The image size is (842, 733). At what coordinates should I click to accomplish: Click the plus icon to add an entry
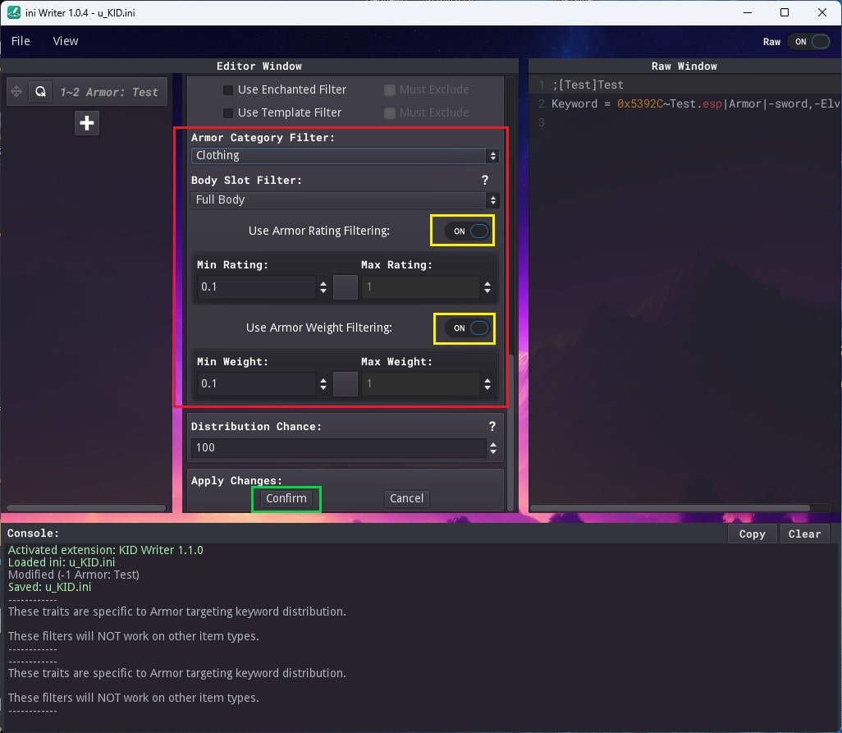86,122
